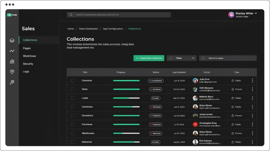Click the Type column header
Viewport: 270px width, 151px height.
click(x=237, y=72)
